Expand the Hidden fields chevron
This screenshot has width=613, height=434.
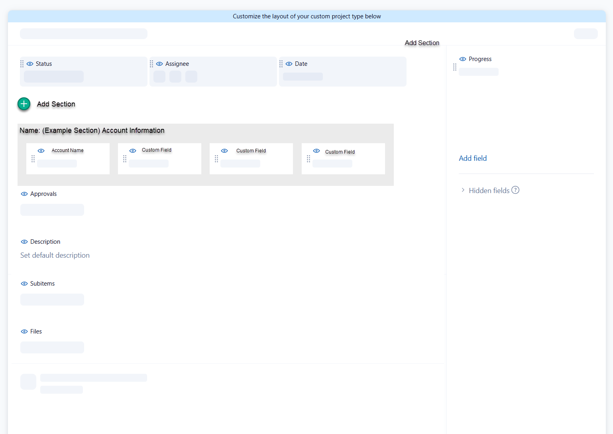463,190
